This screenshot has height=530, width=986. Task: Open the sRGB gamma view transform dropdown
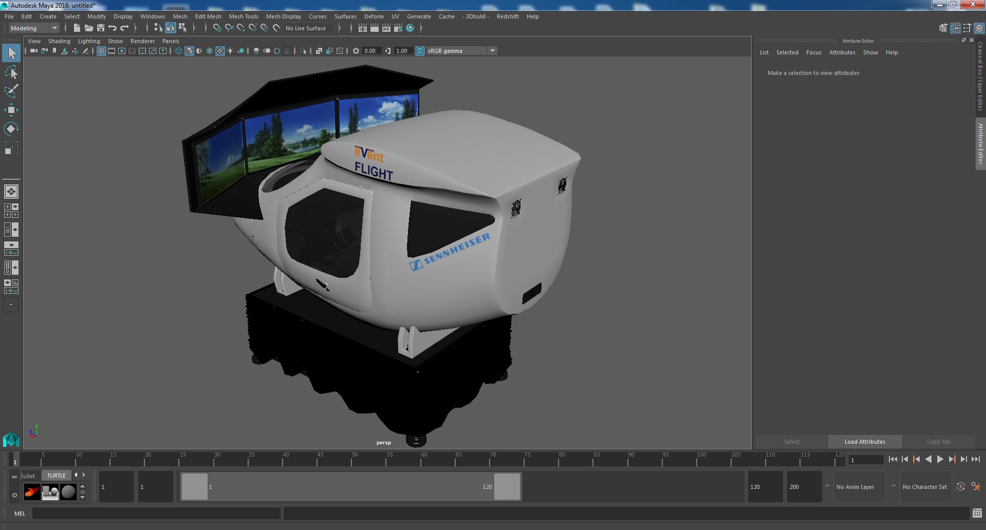461,51
